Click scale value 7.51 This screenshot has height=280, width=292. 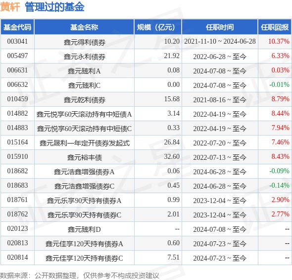pyautogui.click(x=173, y=257)
